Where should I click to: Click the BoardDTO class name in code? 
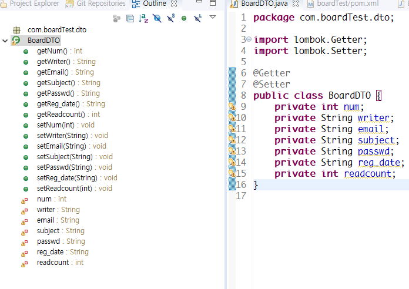pos(350,96)
